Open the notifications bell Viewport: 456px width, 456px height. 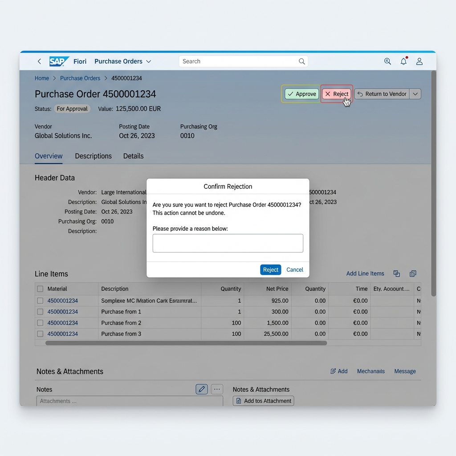(x=403, y=61)
